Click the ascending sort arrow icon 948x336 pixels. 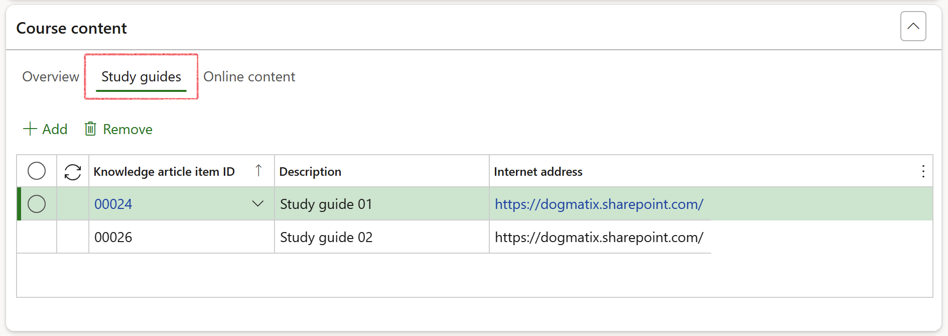coord(258,171)
